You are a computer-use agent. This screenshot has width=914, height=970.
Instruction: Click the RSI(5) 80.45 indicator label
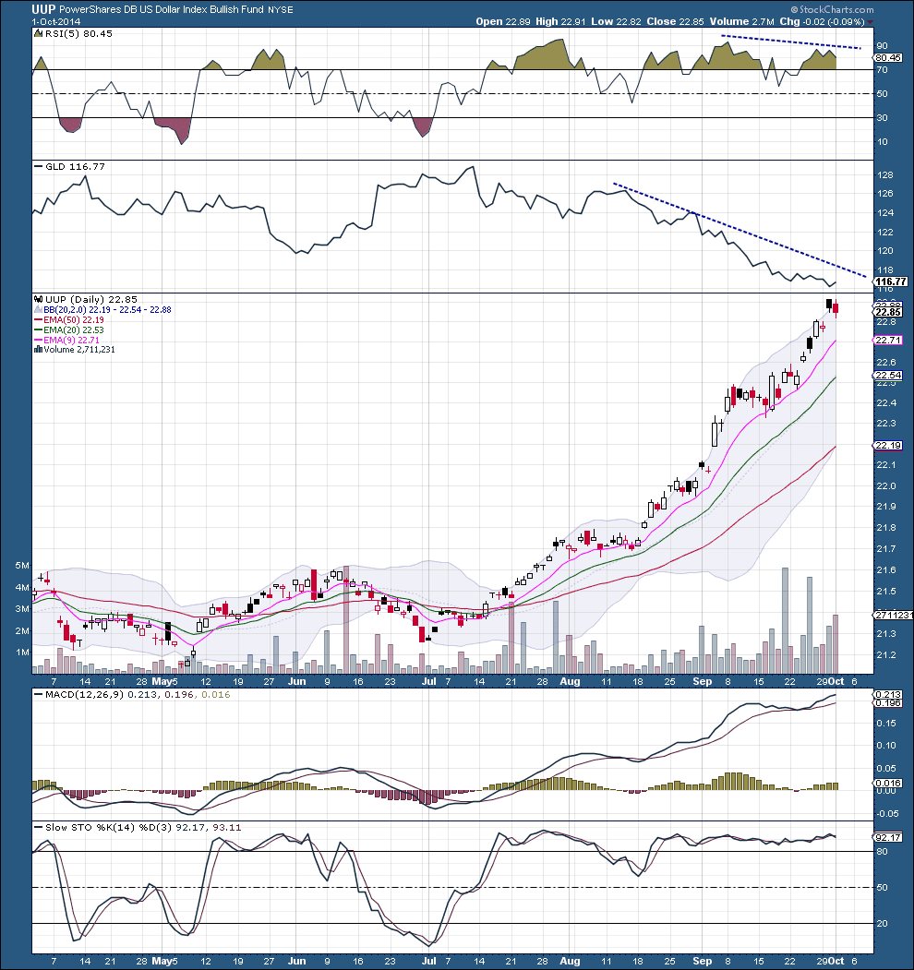78,34
